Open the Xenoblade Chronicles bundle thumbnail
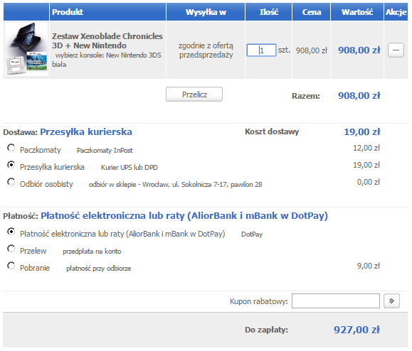Viewport: 412px width, 351px height. click(26, 49)
